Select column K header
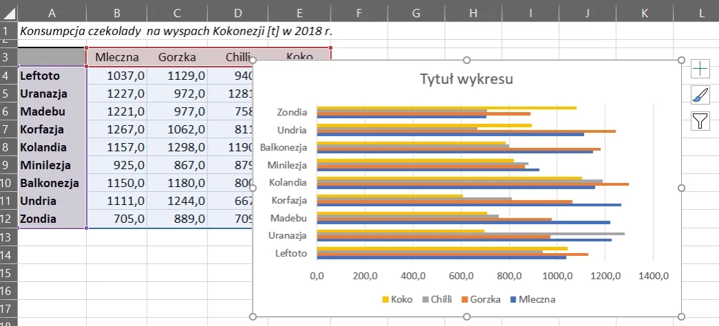 (x=644, y=12)
